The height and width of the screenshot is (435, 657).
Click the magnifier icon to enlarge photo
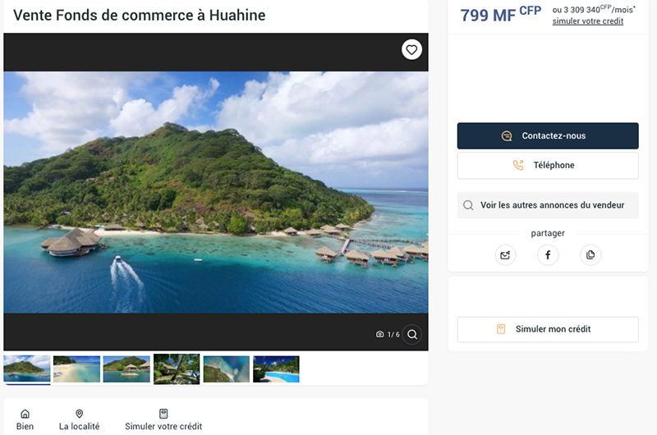coord(412,334)
